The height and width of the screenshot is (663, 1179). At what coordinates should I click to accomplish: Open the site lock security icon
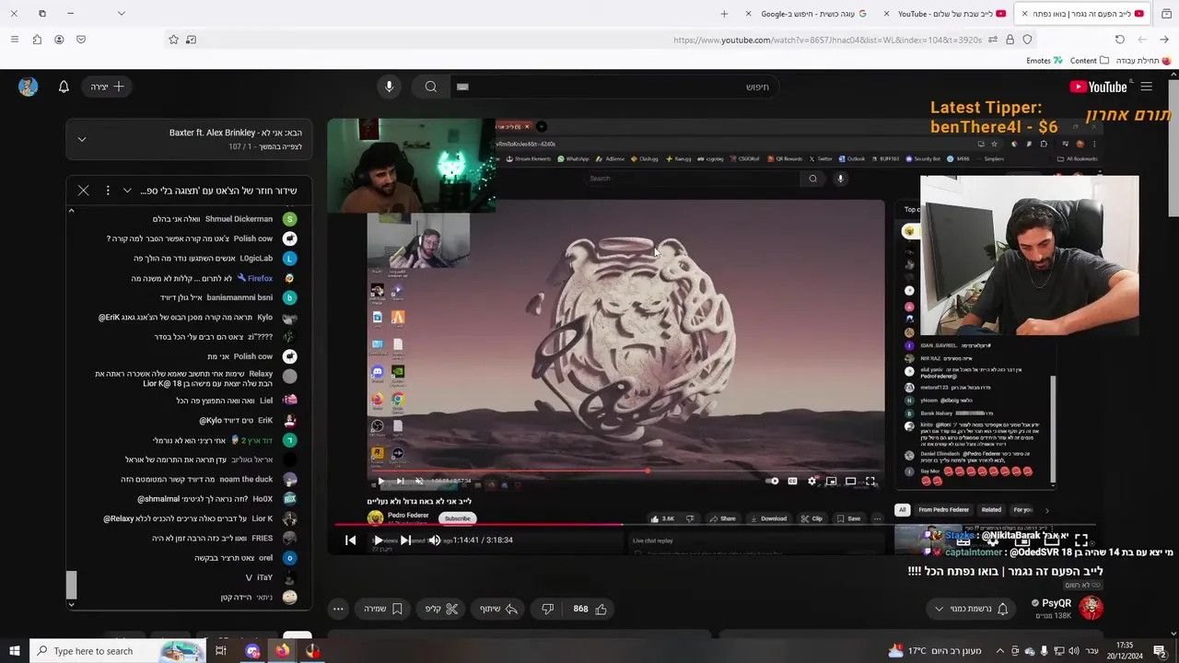pos(1010,40)
